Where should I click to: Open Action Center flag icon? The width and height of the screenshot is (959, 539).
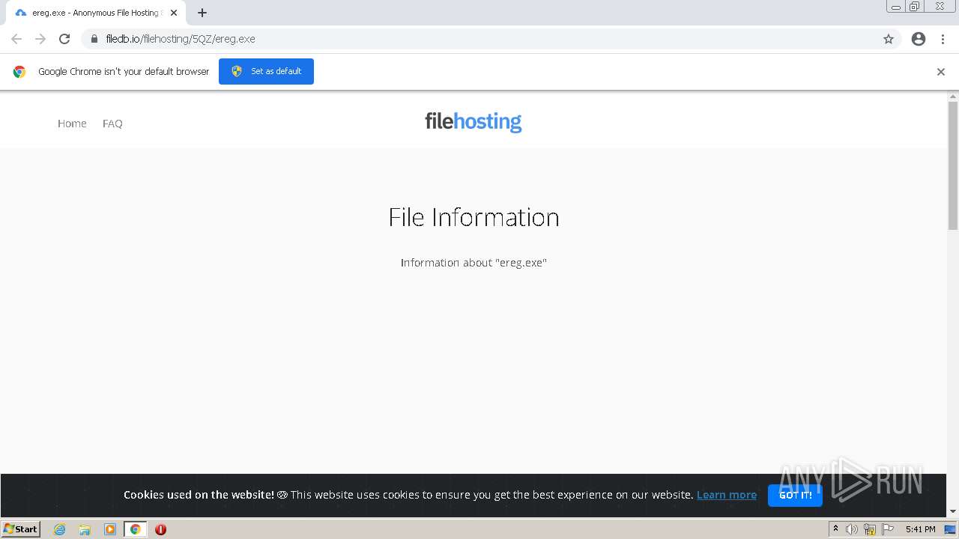pyautogui.click(x=888, y=529)
